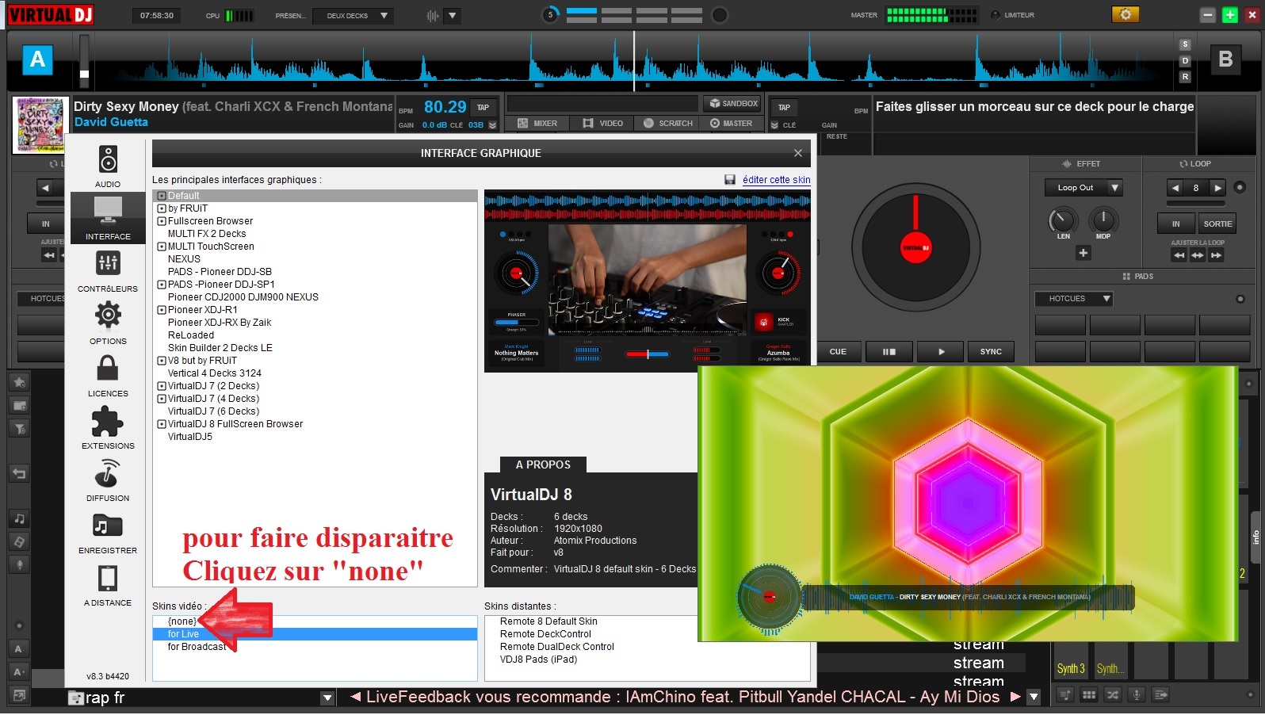Open the waveform display dropdown arrow

[x=452, y=15]
